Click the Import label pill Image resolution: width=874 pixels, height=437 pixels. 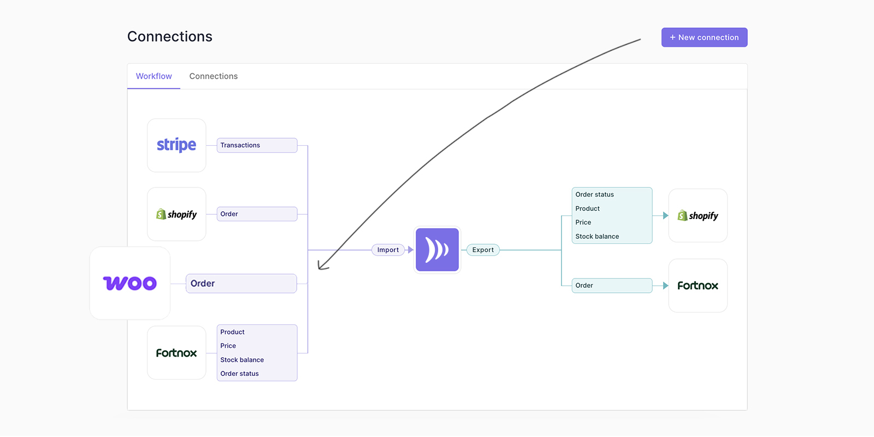(388, 250)
